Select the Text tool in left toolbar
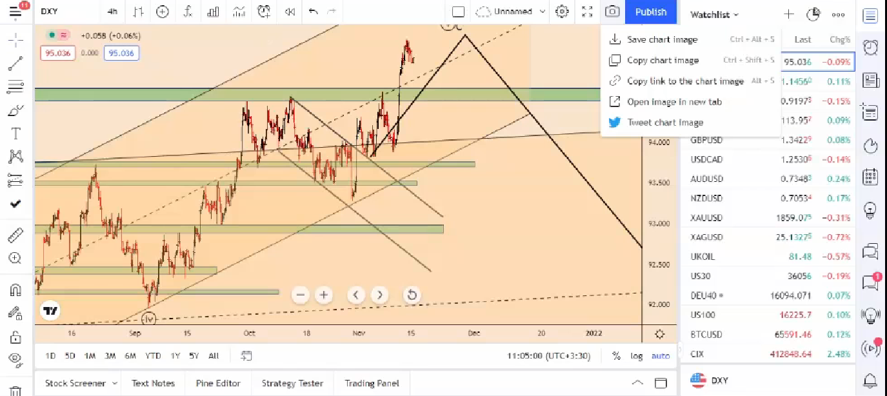This screenshot has height=396, width=887. 15,134
